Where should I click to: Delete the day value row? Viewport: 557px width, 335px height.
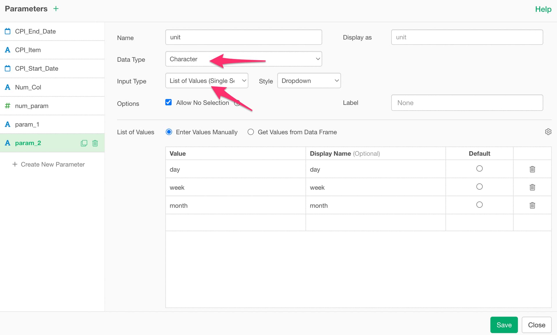pos(532,169)
